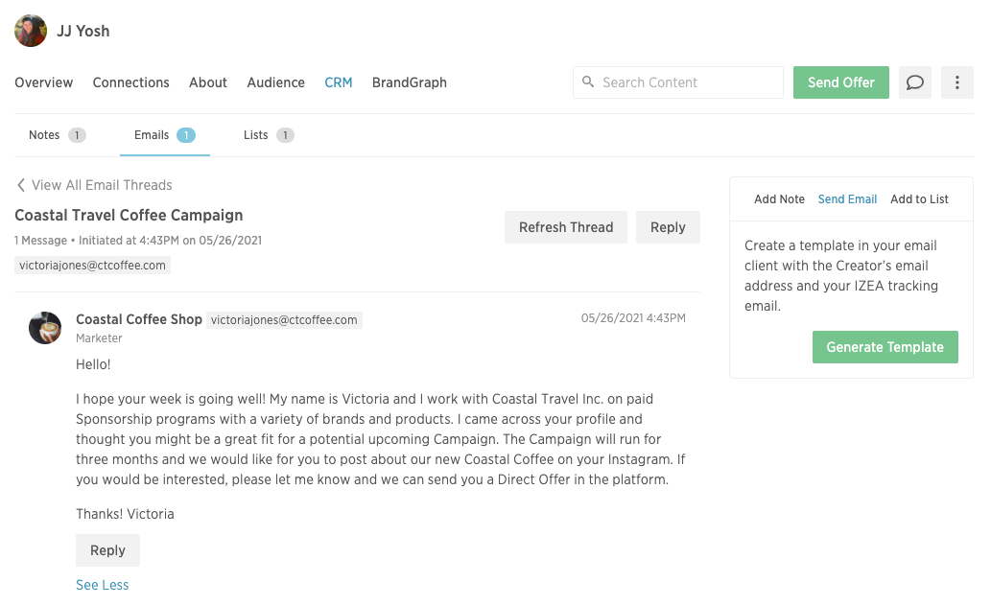
Task: Go back via View All Email Threads
Action: tap(102, 185)
